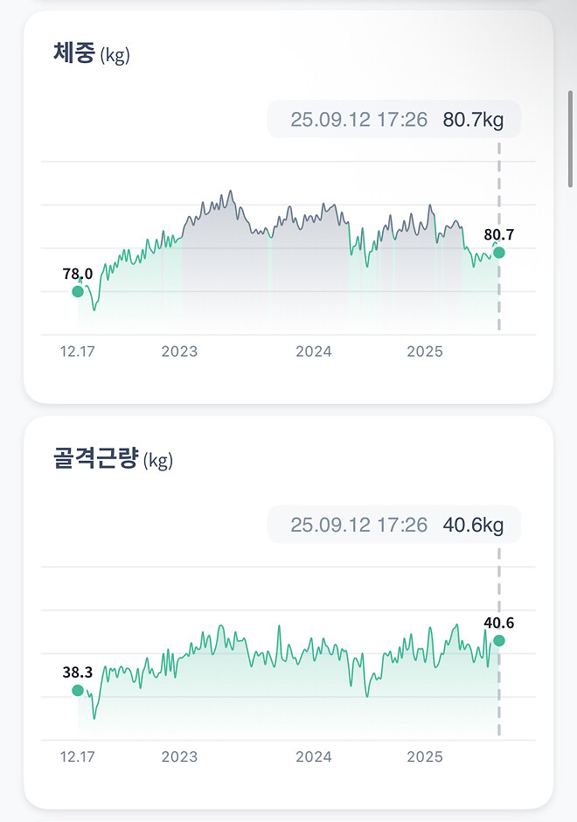The height and width of the screenshot is (822, 577).
Task: Select 2025 on the weight chart axis
Action: coord(425,352)
